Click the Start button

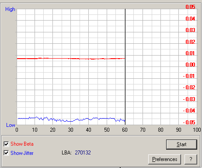[x=181, y=144]
